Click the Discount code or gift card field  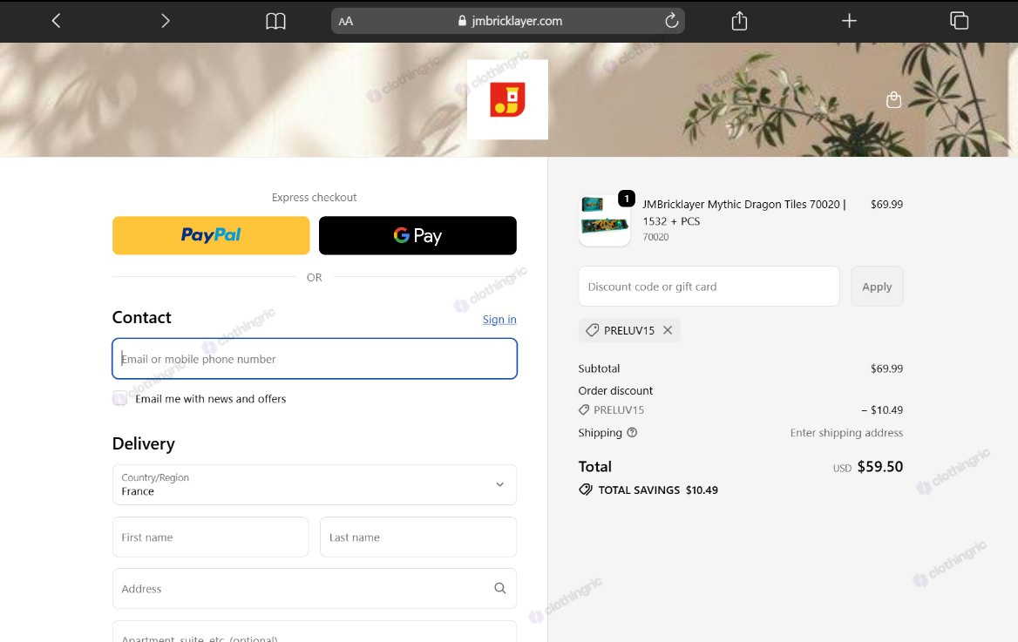tap(709, 287)
